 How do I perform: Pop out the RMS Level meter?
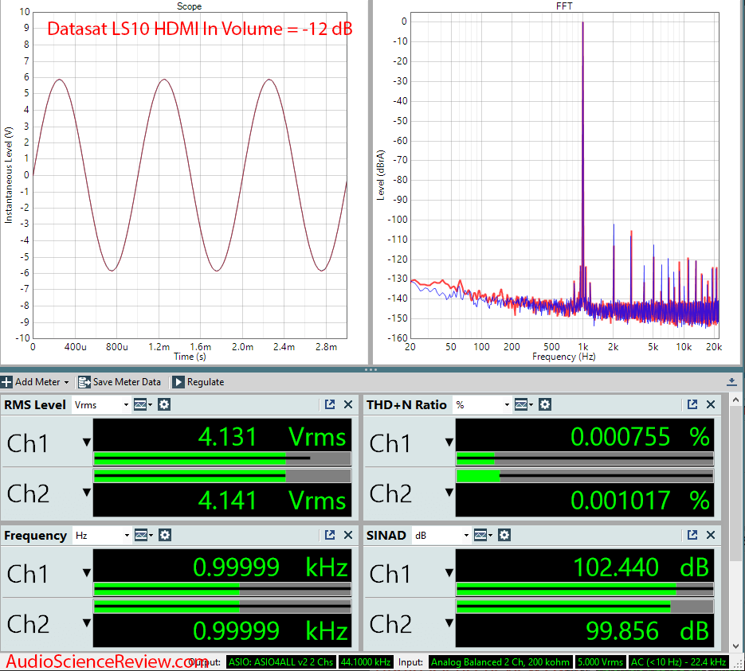(330, 405)
